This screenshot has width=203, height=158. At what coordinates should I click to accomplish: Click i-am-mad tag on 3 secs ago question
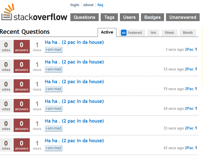(x=53, y=50)
